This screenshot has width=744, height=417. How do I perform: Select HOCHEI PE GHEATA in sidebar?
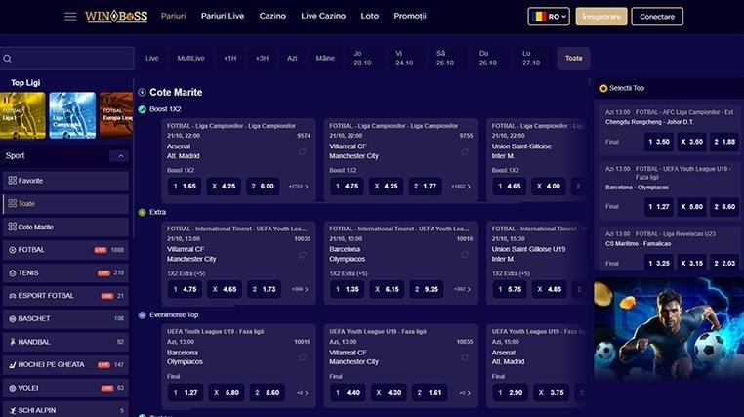tap(65, 365)
